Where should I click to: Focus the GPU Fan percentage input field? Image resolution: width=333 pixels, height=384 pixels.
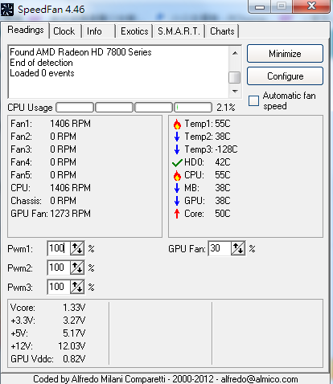(220, 248)
